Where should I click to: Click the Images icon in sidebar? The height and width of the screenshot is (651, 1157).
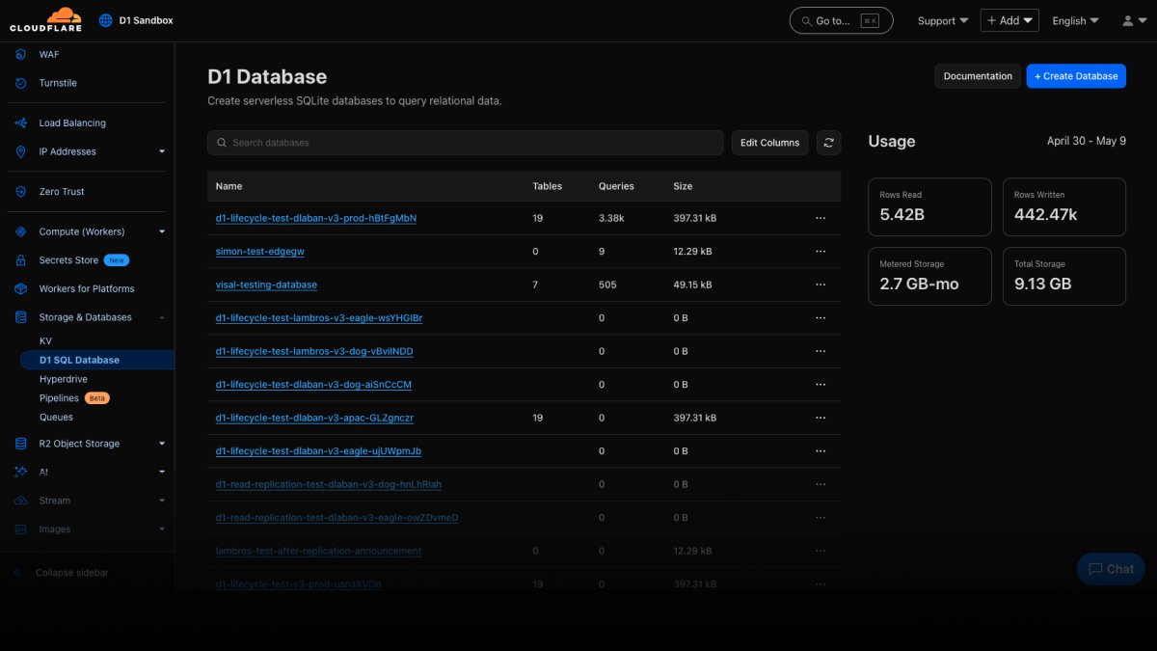point(20,529)
